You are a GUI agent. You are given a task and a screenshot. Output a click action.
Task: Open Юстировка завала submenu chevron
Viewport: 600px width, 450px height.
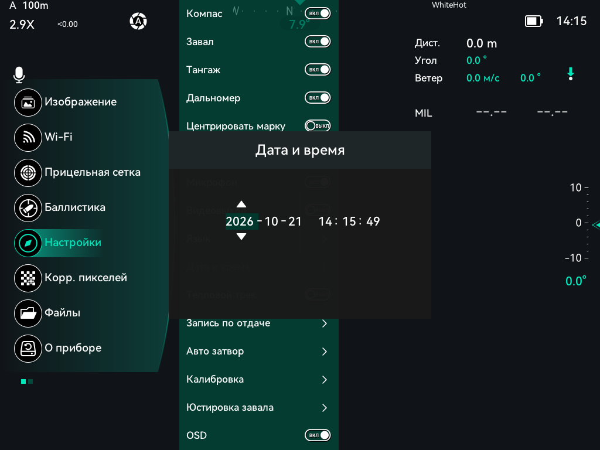coord(325,408)
